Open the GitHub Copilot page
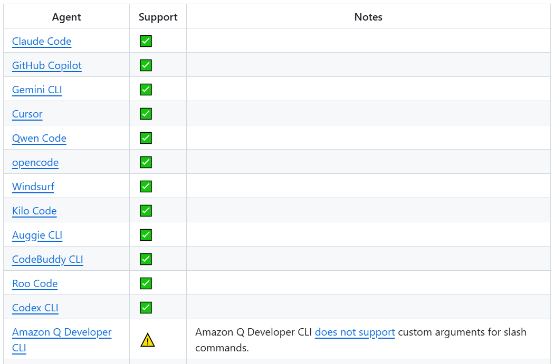 pos(46,65)
